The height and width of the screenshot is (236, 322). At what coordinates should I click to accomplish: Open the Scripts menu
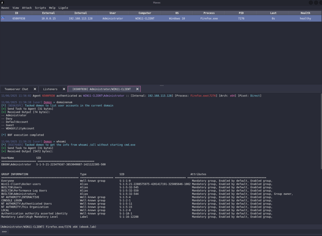click(x=40, y=8)
